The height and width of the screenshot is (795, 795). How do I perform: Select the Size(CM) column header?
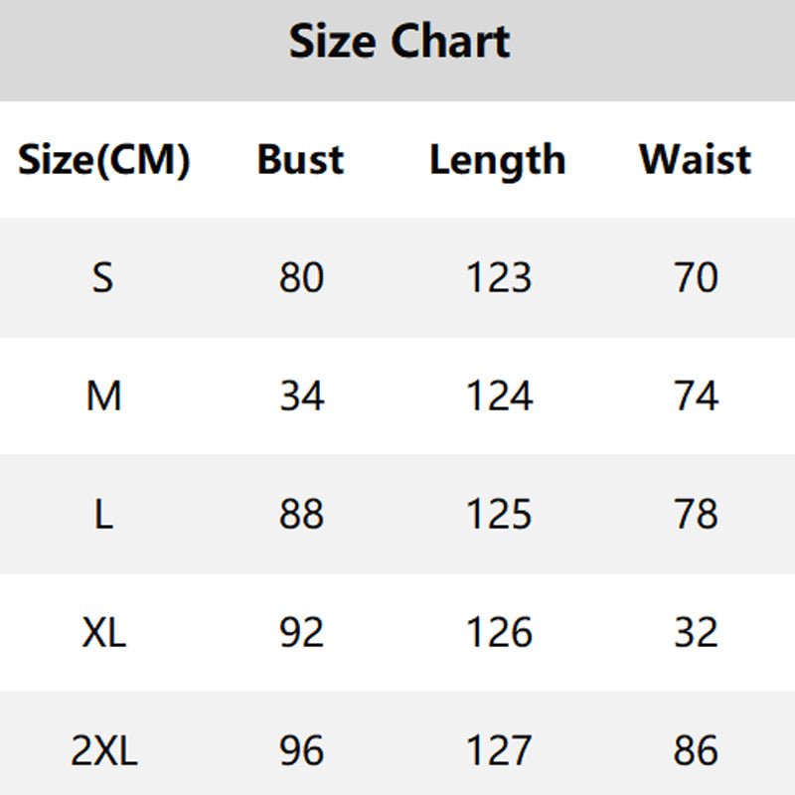pyautogui.click(x=103, y=160)
